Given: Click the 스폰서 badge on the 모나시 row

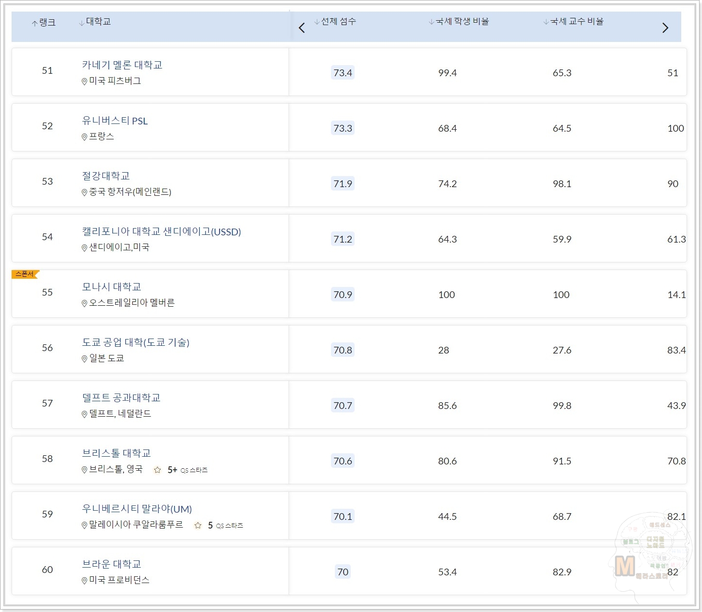Looking at the screenshot, I should click(25, 274).
